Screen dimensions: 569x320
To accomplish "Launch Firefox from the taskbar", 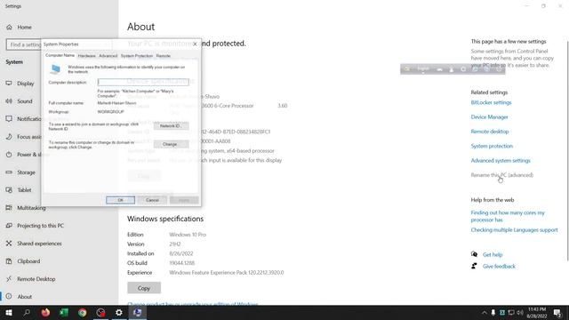I will (x=45, y=312).
